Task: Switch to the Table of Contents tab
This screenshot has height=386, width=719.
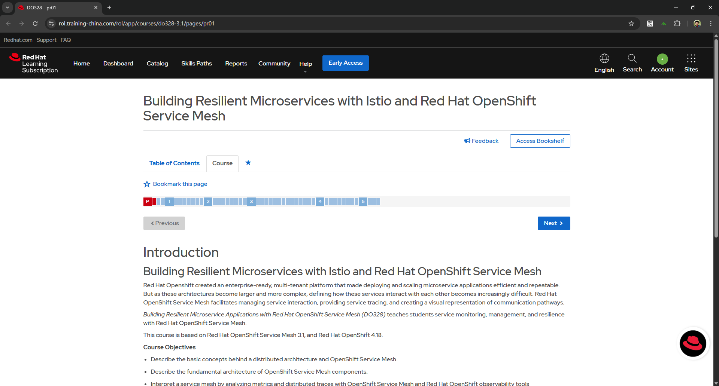Action: click(x=174, y=163)
